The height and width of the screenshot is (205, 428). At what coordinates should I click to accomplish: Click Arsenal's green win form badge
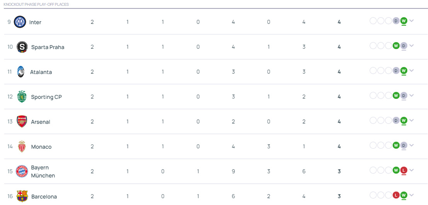[404, 120]
